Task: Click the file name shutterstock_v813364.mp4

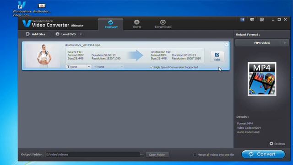Action: pos(82,45)
